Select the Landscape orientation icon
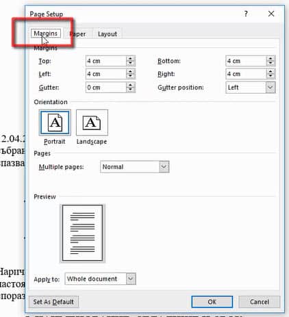Viewport: 289px width, 317px height. coord(92,123)
